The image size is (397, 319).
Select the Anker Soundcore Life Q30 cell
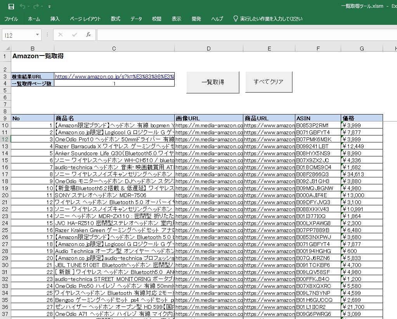(114, 153)
